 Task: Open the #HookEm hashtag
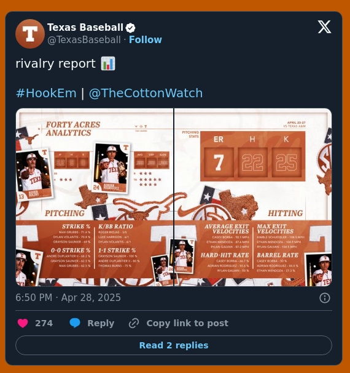pyautogui.click(x=46, y=93)
